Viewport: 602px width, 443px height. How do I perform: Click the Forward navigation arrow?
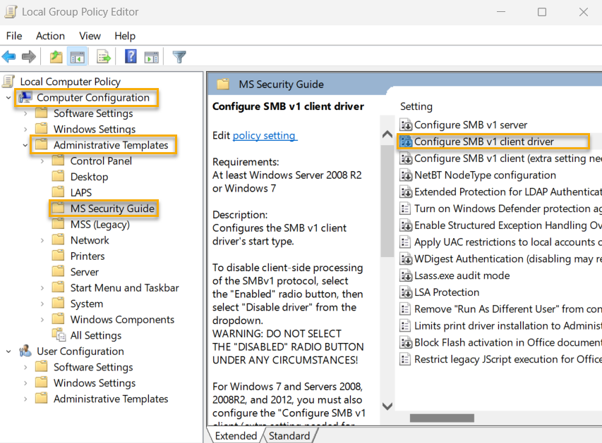click(x=29, y=57)
